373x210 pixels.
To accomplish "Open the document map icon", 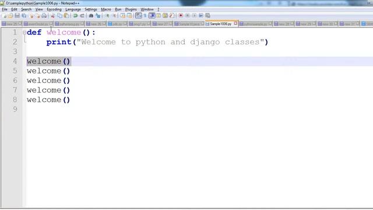I will (x=165, y=16).
